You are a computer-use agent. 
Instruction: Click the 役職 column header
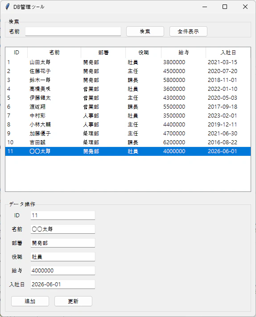click(144, 53)
